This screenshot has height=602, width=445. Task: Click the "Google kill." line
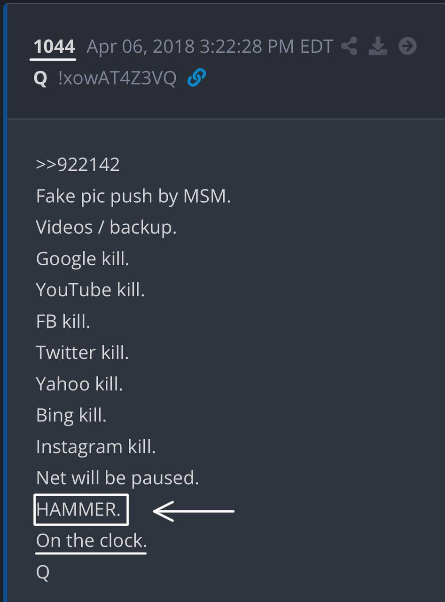(82, 259)
